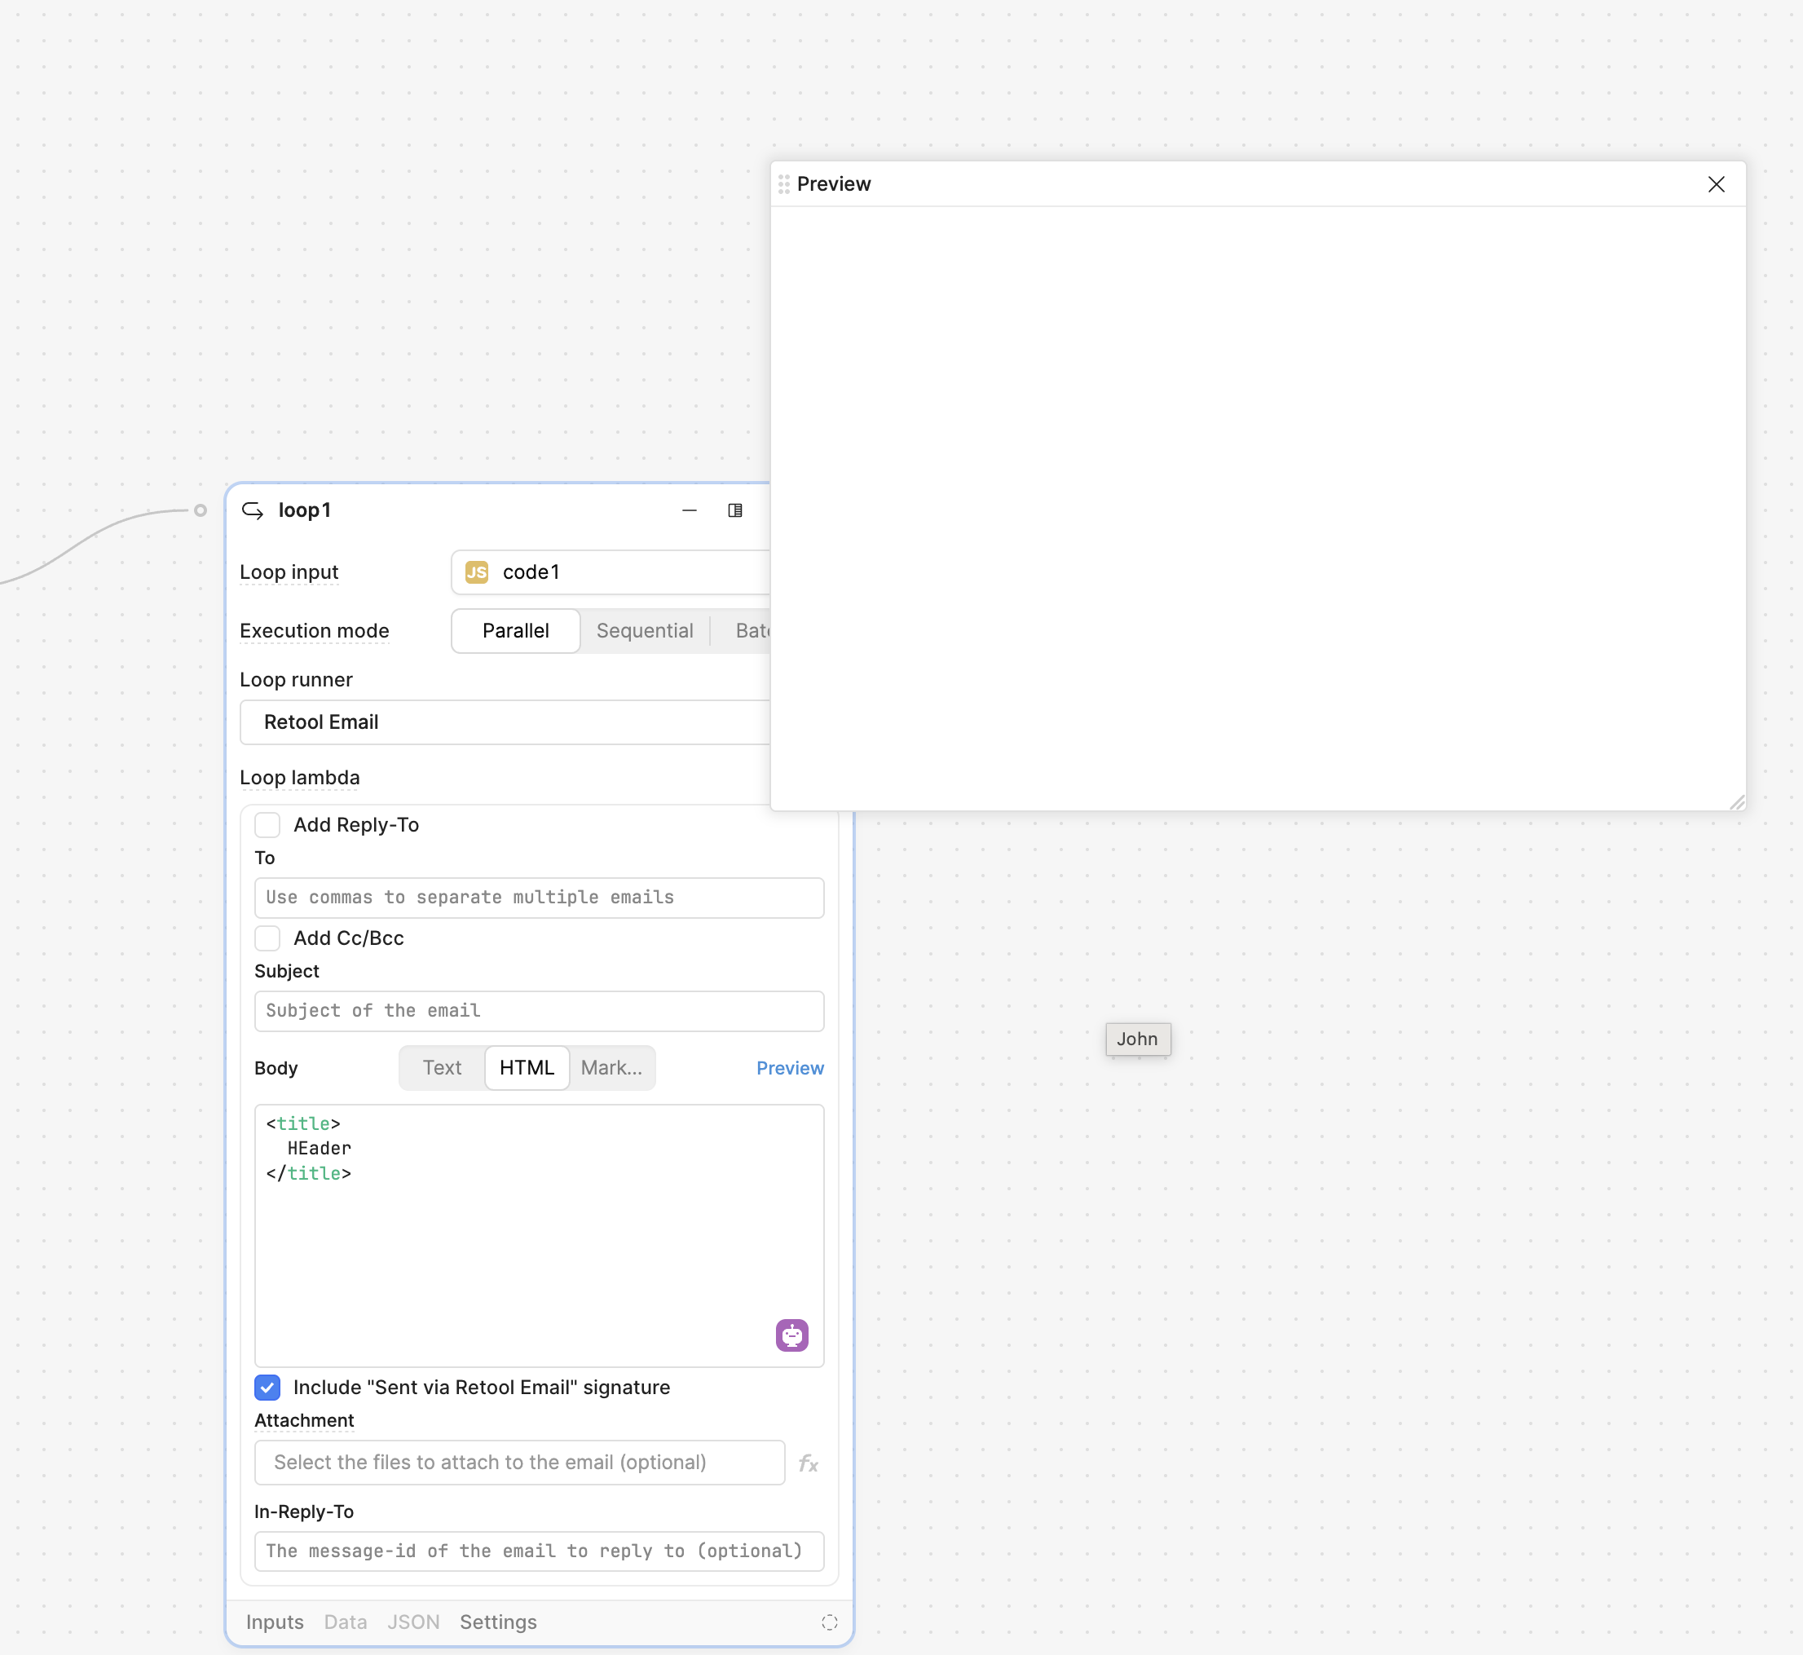The width and height of the screenshot is (1803, 1655).
Task: Click the block status spinner icon
Action: [x=829, y=1622]
